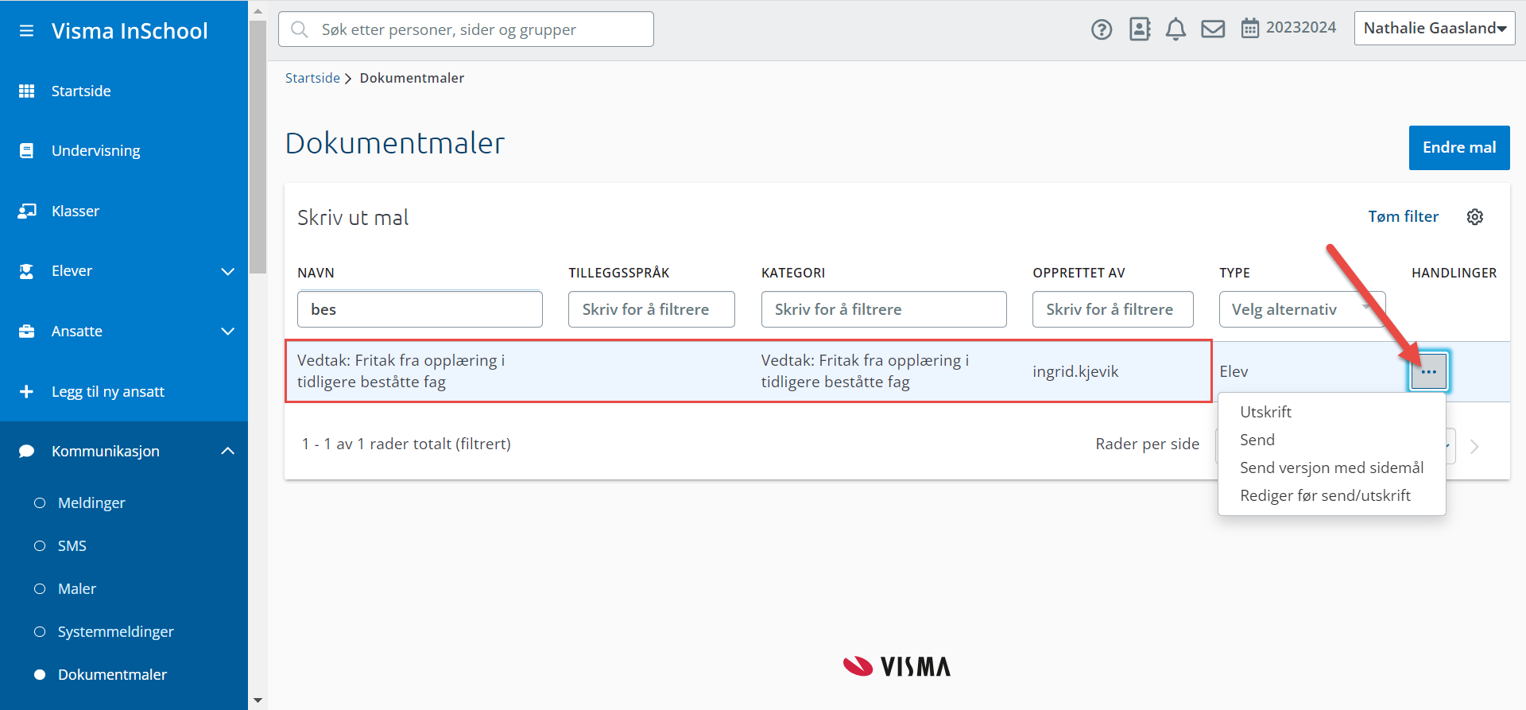The height and width of the screenshot is (710, 1526).
Task: Click the three-dots actions button
Action: pos(1428,371)
